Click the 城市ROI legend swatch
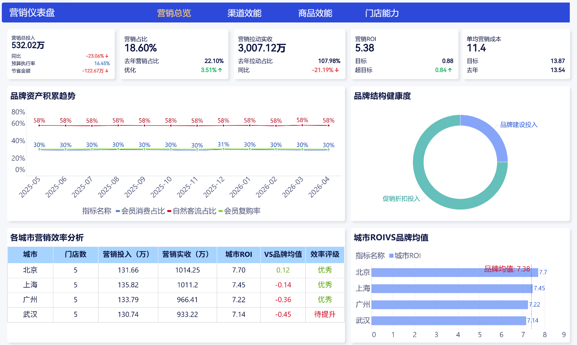Image resolution: width=577 pixels, height=345 pixels. (391, 255)
